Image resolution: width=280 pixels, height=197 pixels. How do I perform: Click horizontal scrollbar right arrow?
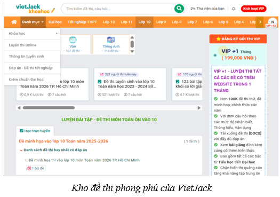pos(199,108)
